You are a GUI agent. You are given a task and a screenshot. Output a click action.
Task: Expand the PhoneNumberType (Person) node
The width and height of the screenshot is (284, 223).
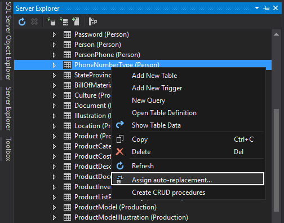[x=54, y=65]
